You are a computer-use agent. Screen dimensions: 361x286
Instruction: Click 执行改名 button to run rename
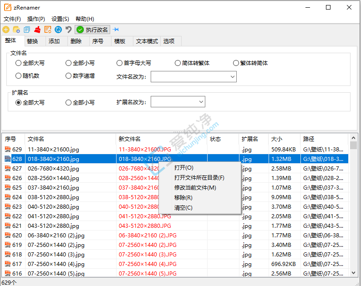coord(92,30)
